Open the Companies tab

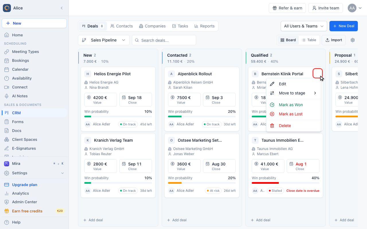tap(152, 26)
